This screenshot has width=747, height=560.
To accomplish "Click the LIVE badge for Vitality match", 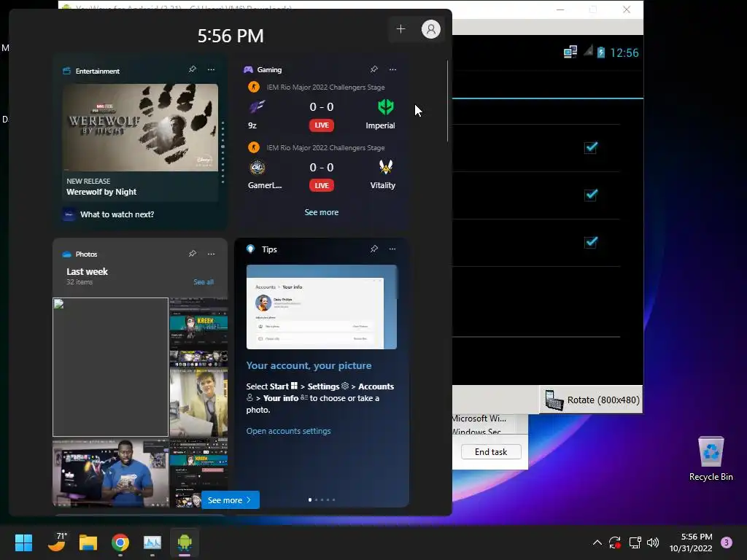I will 322,185.
